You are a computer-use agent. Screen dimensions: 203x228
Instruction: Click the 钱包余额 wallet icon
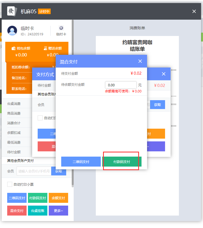tap(14, 48)
